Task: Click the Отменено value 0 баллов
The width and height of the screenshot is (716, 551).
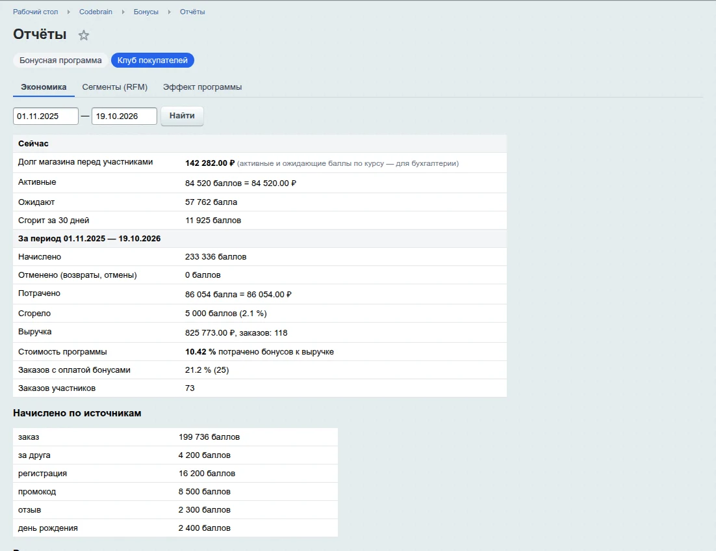Action: (203, 275)
